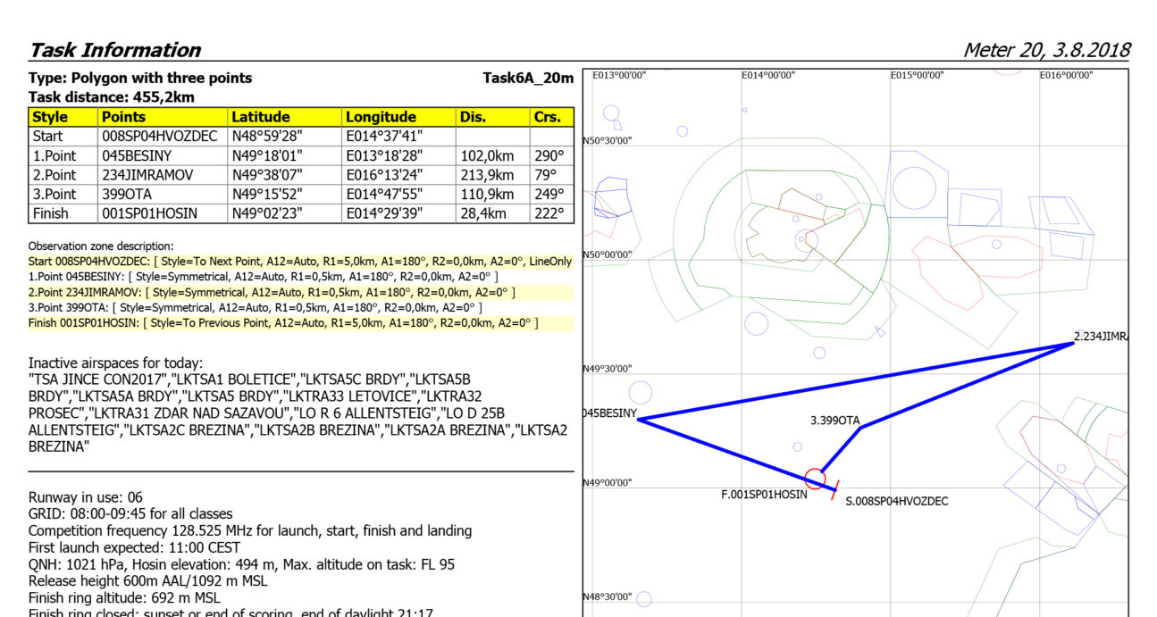
Task: Click the Dis. column header
Action: (473, 117)
